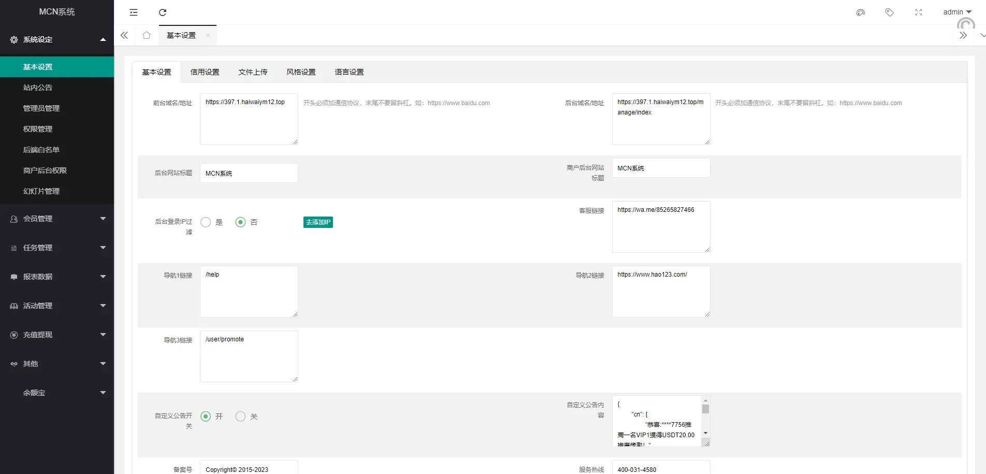Select 关 for 自定义公告开关
The height and width of the screenshot is (474, 986).
[240, 416]
